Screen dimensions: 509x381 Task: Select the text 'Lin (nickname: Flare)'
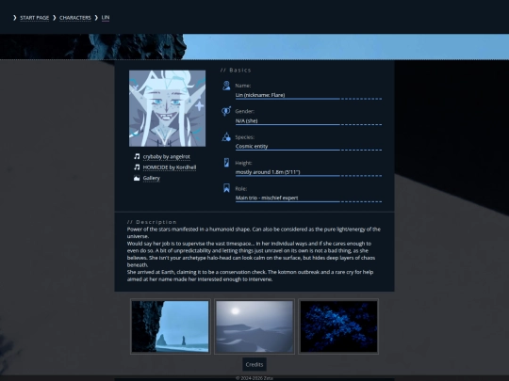pyautogui.click(x=260, y=95)
